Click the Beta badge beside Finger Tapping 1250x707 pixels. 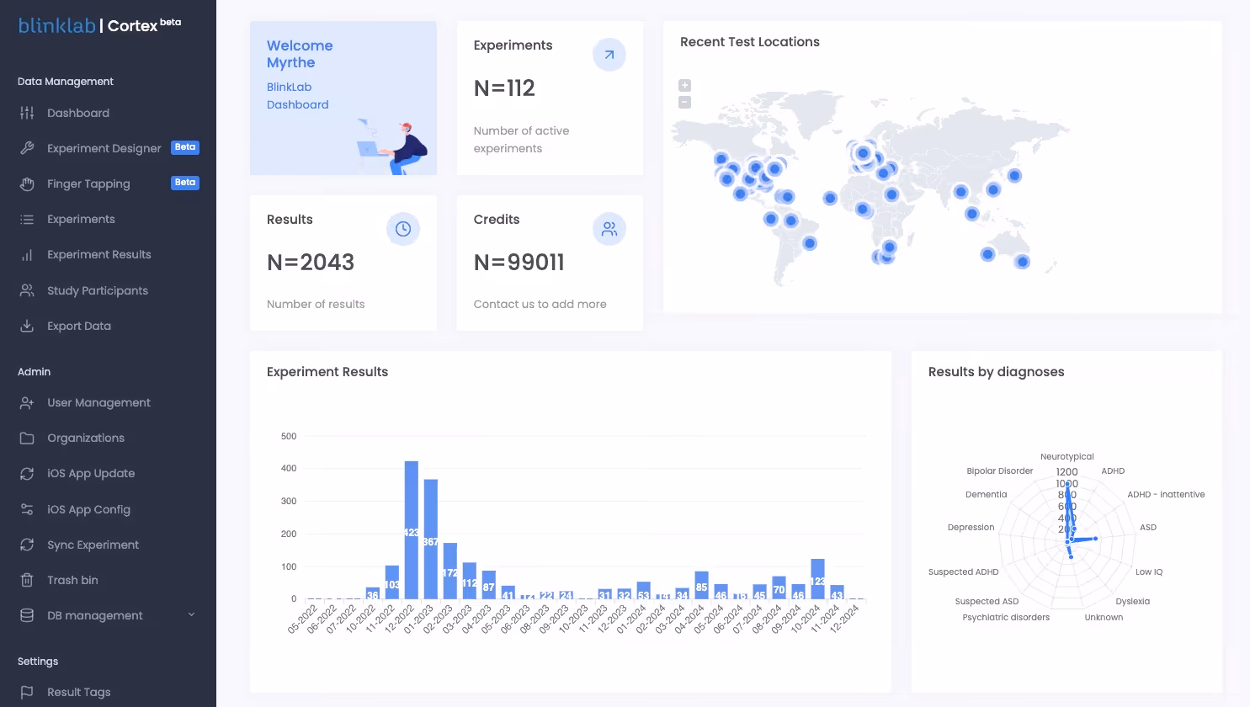click(x=185, y=183)
